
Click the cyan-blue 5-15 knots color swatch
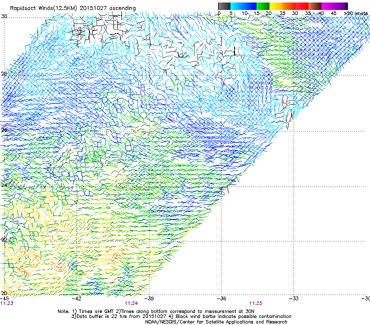tap(243, 6)
